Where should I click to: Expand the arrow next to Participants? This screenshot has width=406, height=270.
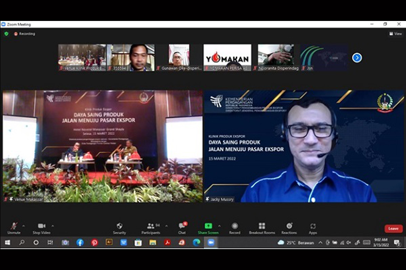(166, 226)
